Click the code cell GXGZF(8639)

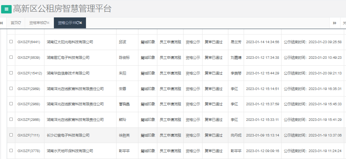(x=29, y=58)
